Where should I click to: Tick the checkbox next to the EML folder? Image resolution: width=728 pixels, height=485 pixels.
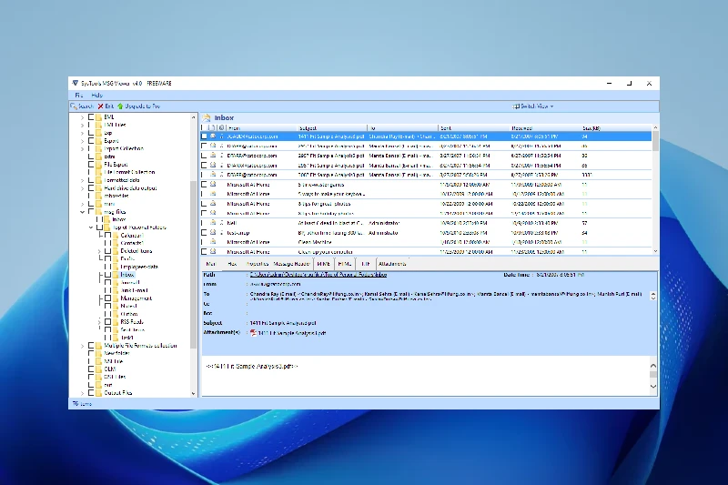point(91,117)
